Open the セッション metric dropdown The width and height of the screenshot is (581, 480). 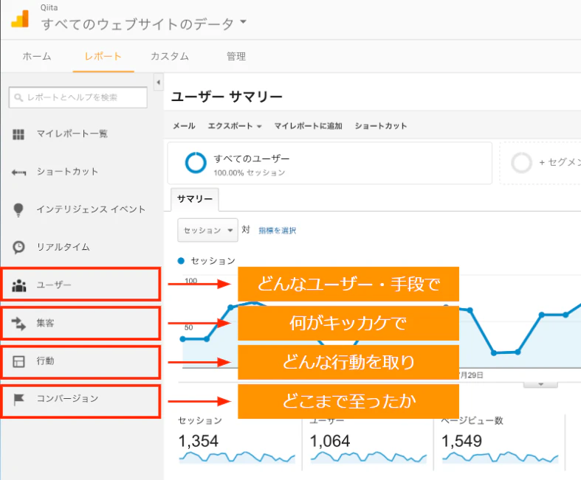(208, 230)
